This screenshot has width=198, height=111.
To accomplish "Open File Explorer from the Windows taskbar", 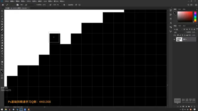I will [6, 110].
